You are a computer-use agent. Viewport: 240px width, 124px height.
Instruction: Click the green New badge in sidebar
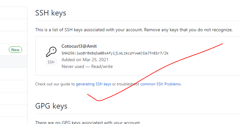pyautogui.click(x=15, y=50)
